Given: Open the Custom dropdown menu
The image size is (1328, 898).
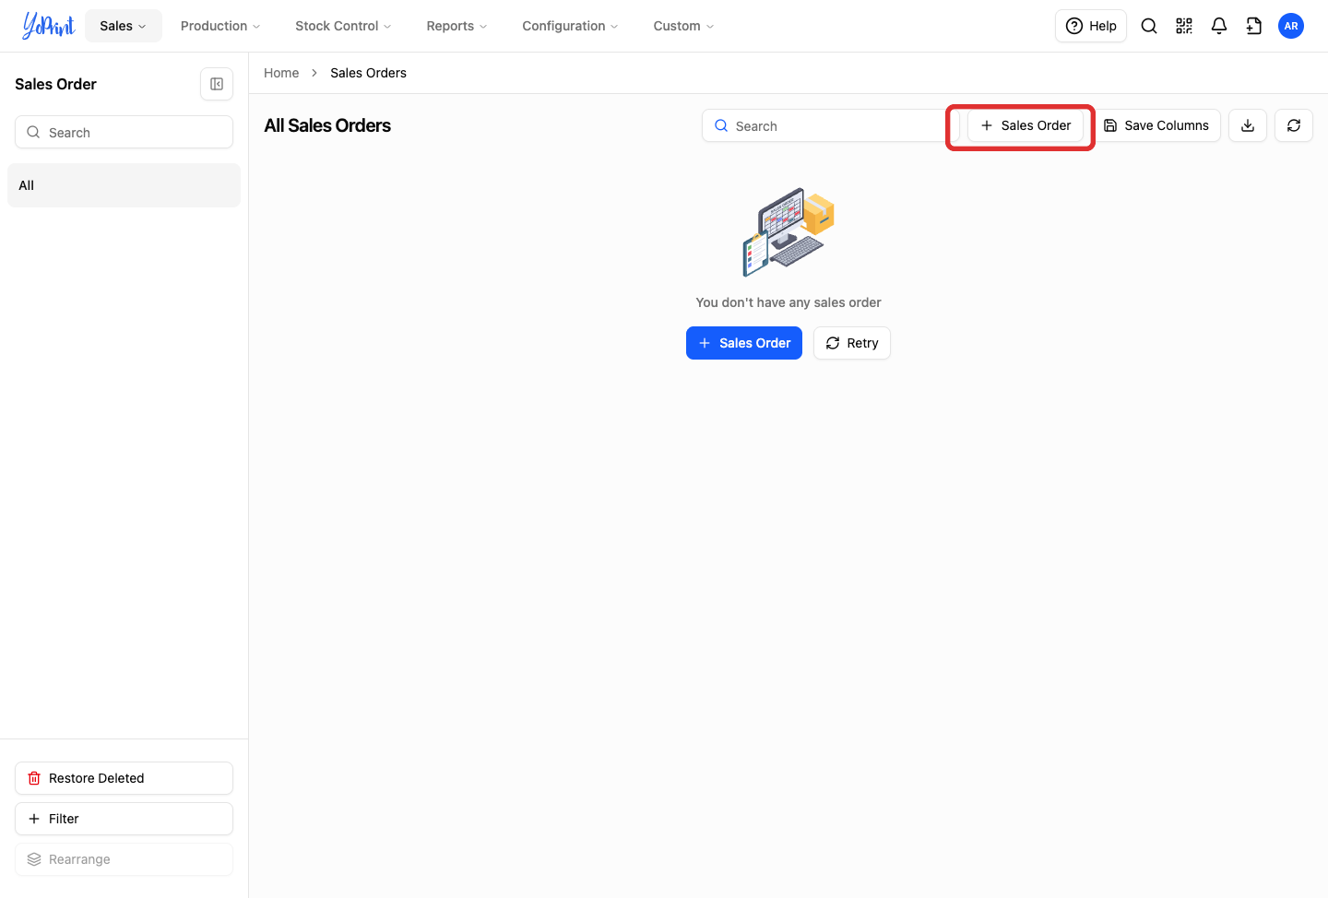Looking at the screenshot, I should point(683,26).
